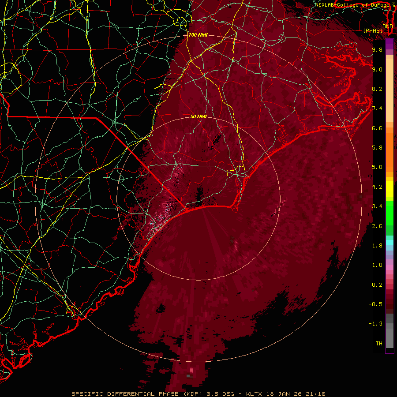This screenshot has height=397, width=397.
Task: Click the 1.8 color scale value
Action: (377, 246)
